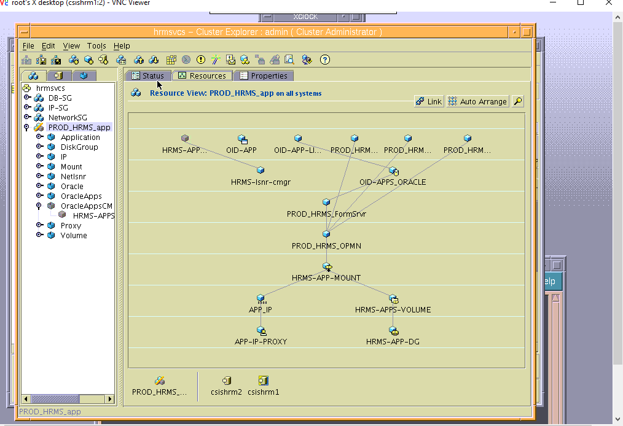The image size is (623, 426).
Task: Click the csishrm1 system icon
Action: (x=264, y=381)
